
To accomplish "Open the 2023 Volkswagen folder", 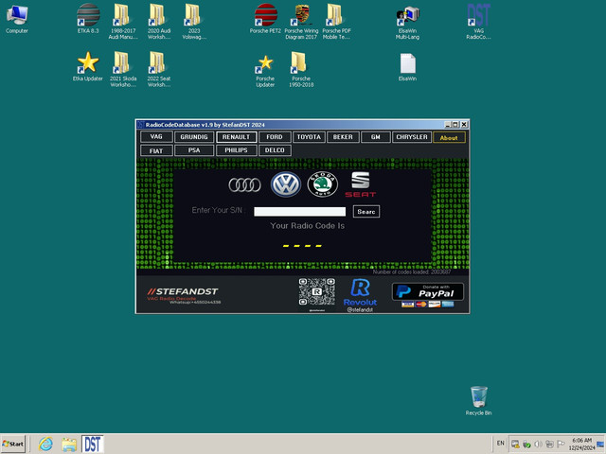I will (x=193, y=21).
